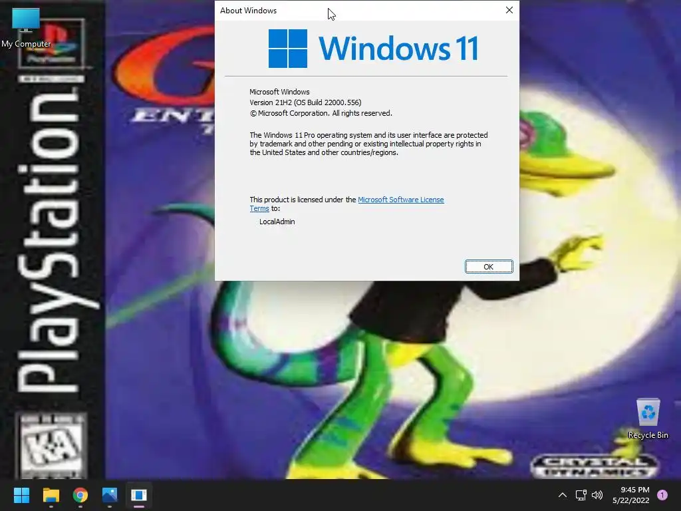The image size is (681, 511).
Task: Click OK in About Windows dialog
Action: pyautogui.click(x=489, y=267)
